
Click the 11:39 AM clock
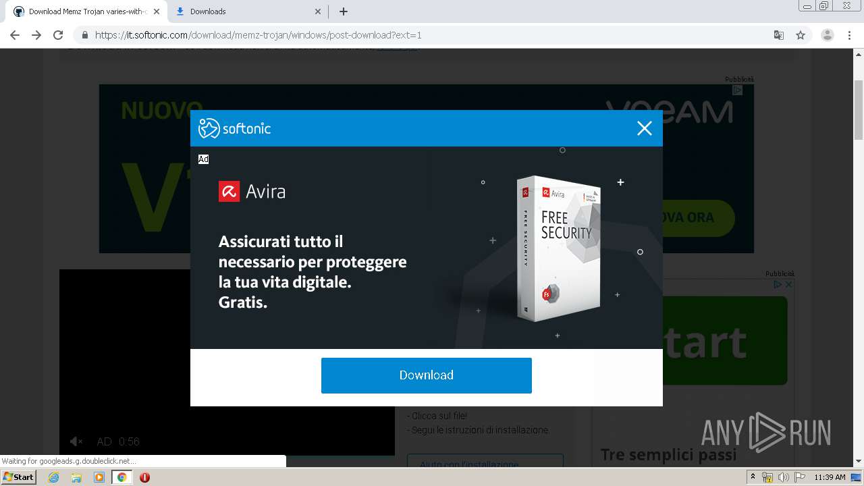coord(830,477)
